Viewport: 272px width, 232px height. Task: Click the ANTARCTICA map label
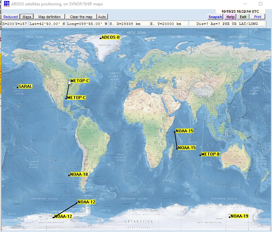[x=139, y=222]
